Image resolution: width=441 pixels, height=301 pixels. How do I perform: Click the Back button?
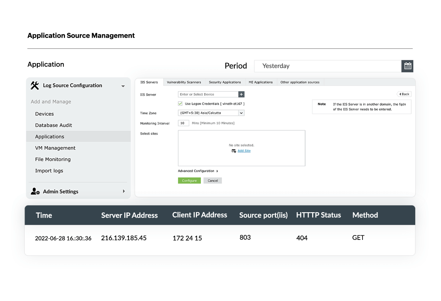point(404,94)
